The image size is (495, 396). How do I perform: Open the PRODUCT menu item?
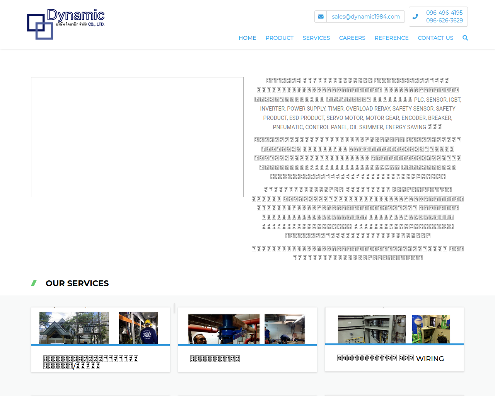click(x=280, y=38)
